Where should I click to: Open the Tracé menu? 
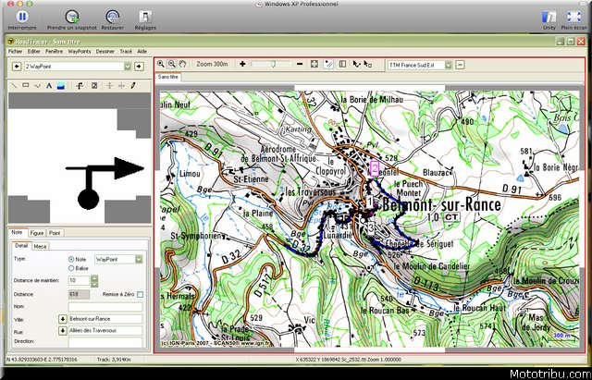click(x=126, y=52)
